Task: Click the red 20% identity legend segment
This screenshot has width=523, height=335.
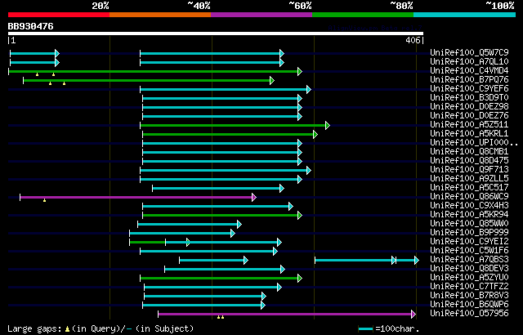Action: coord(59,15)
